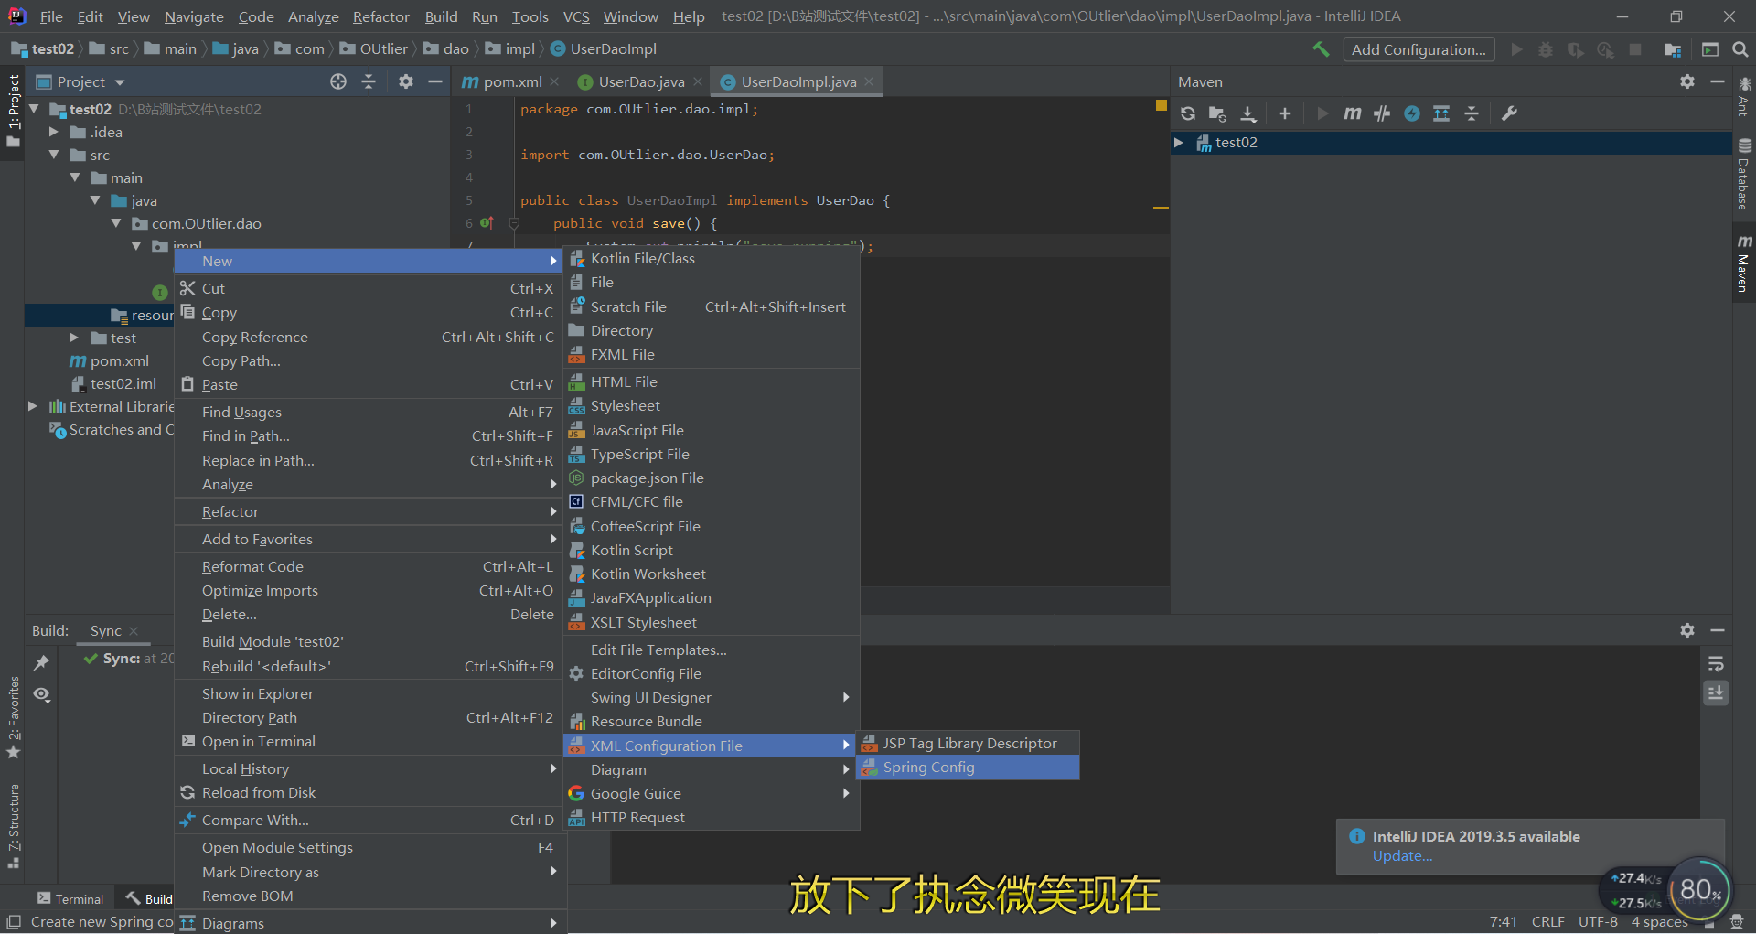
Task: Open Ant tool window sidebar tab
Action: [x=1744, y=97]
